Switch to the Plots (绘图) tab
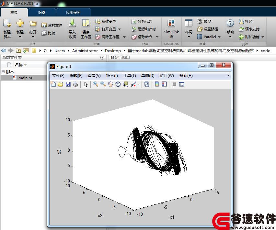The width and height of the screenshot is (276, 230). pyautogui.click(x=42, y=12)
